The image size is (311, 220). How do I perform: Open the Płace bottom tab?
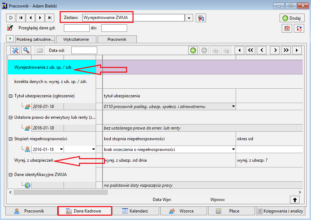[231, 211]
